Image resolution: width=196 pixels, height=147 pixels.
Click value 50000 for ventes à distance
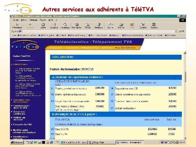point(100,106)
